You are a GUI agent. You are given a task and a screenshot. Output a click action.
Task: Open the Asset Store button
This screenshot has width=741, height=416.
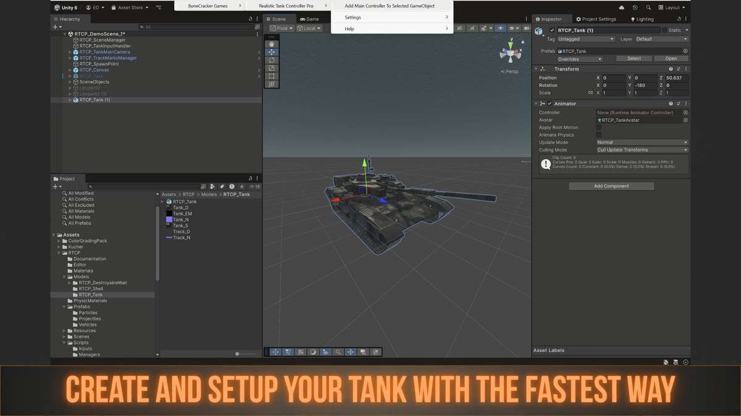click(129, 7)
